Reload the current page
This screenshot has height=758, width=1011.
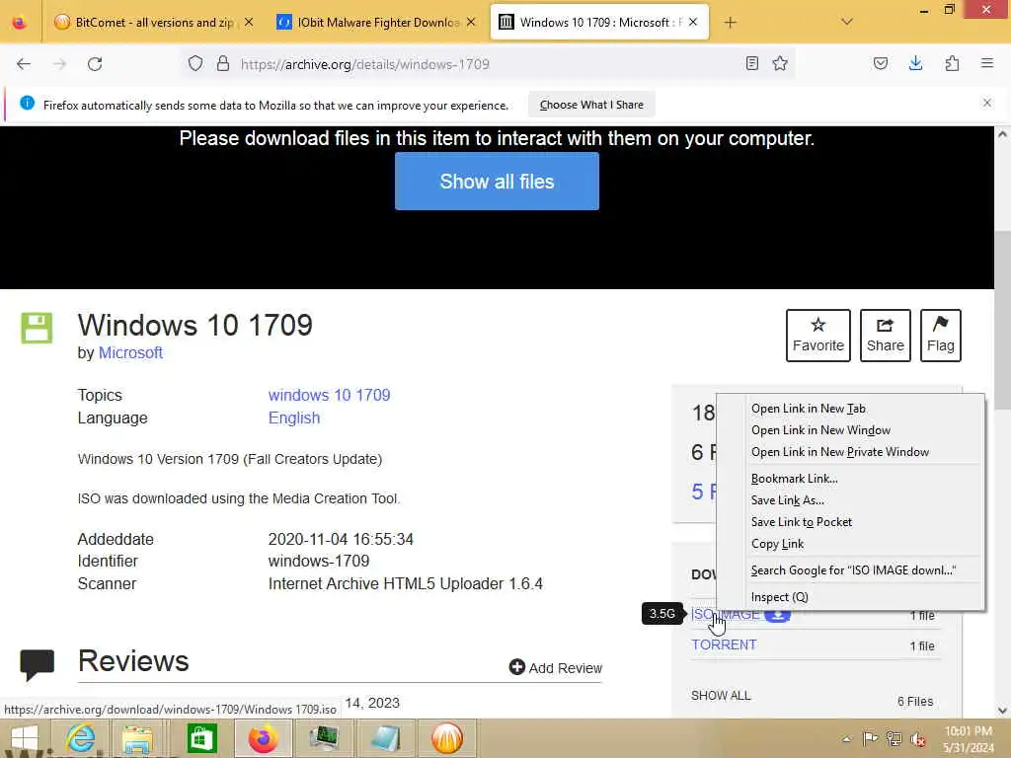(x=95, y=64)
